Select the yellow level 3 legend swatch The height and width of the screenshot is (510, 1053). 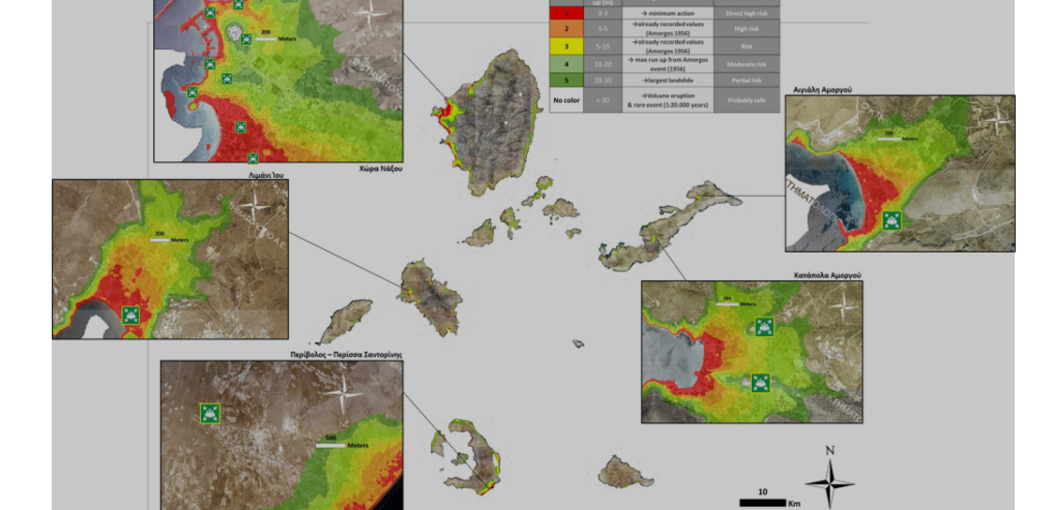[566, 47]
